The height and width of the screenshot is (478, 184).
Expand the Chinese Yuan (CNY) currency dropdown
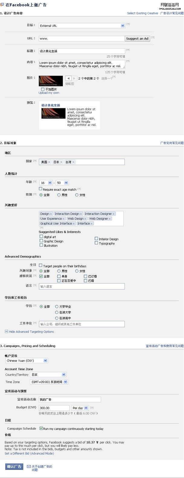click(x=45, y=361)
